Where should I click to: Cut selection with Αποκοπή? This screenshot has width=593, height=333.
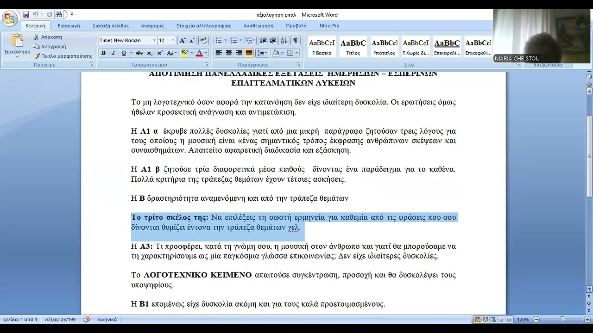pos(48,37)
